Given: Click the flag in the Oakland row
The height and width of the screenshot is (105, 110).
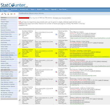Looking at the screenshot, I should (x=56, y=100).
